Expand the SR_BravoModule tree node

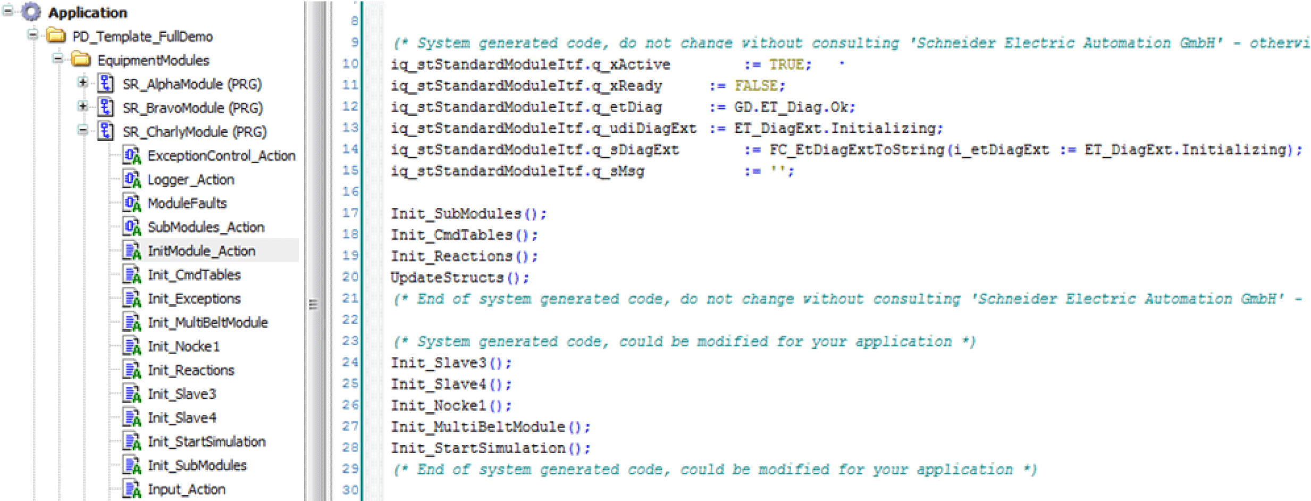point(82,106)
